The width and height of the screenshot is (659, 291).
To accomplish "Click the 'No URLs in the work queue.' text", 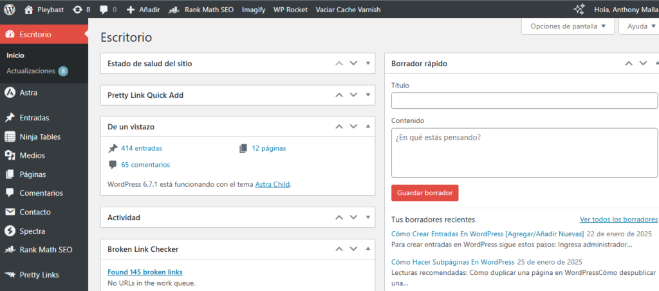I will tap(151, 283).
